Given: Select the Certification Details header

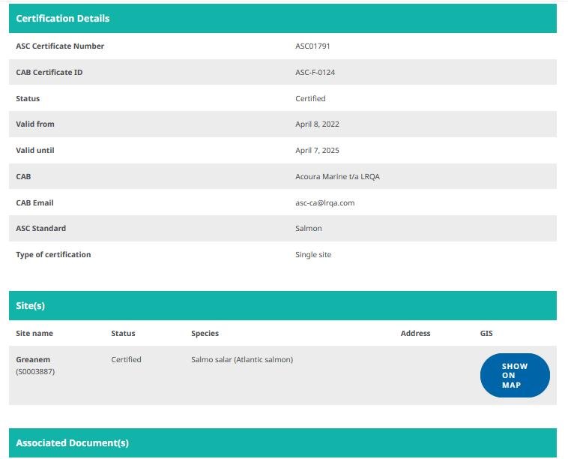Looking at the screenshot, I should coord(62,18).
